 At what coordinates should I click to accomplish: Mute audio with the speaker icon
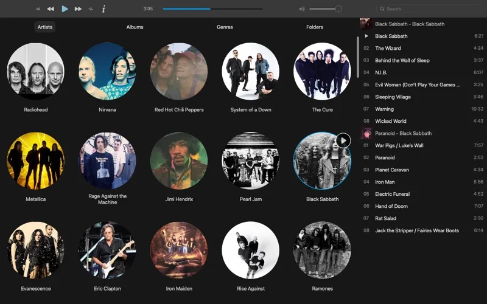click(x=301, y=9)
